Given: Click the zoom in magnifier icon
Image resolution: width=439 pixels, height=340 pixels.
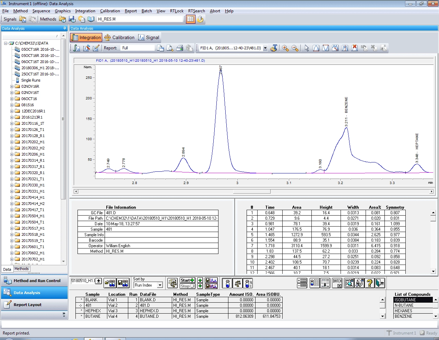Looking at the screenshot, I should click(285, 48).
